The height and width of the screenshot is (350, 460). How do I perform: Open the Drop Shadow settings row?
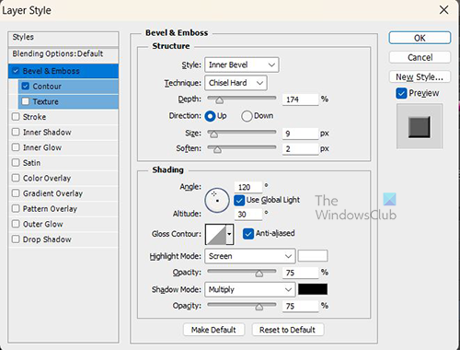tap(63, 239)
